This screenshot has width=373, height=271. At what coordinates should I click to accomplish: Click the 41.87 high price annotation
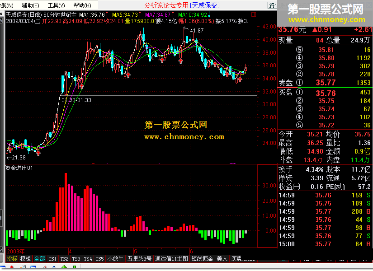click(x=197, y=30)
